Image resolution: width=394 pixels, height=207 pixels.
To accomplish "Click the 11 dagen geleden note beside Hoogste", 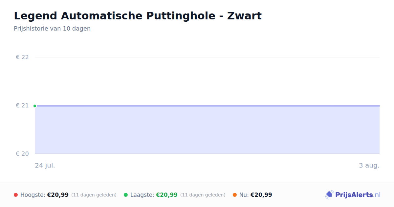I will (94, 195).
